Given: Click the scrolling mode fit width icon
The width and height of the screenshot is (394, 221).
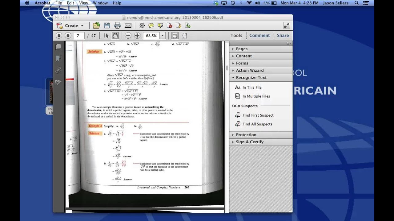Looking at the screenshot, I should click(x=175, y=36).
